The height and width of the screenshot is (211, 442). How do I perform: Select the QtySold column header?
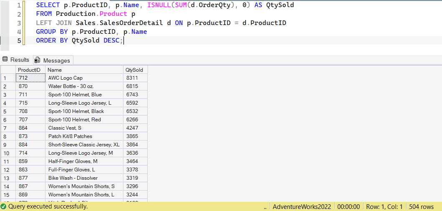[135, 70]
